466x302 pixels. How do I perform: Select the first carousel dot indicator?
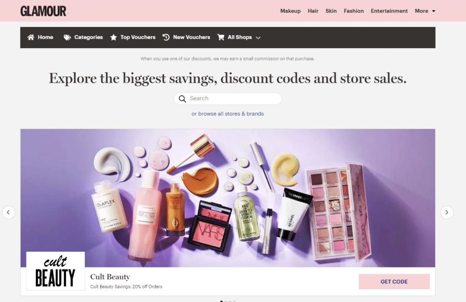pyautogui.click(x=222, y=301)
